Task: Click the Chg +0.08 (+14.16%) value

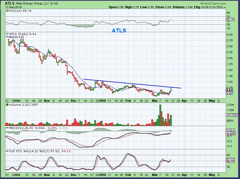Action: tap(208, 7)
